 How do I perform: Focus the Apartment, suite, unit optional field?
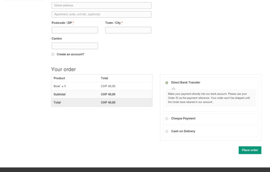coord(101,14)
